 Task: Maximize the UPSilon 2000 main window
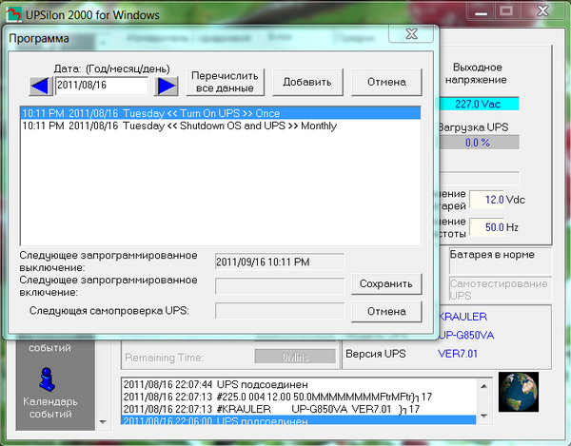coord(506,11)
